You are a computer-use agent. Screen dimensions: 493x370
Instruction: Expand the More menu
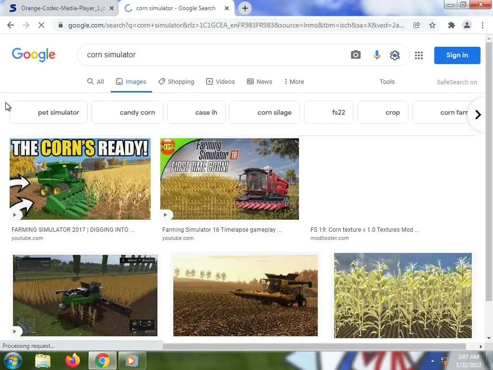[294, 82]
